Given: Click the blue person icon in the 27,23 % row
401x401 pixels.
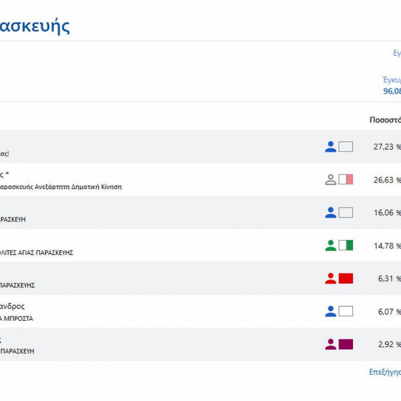Looking at the screenshot, I should tap(331, 147).
